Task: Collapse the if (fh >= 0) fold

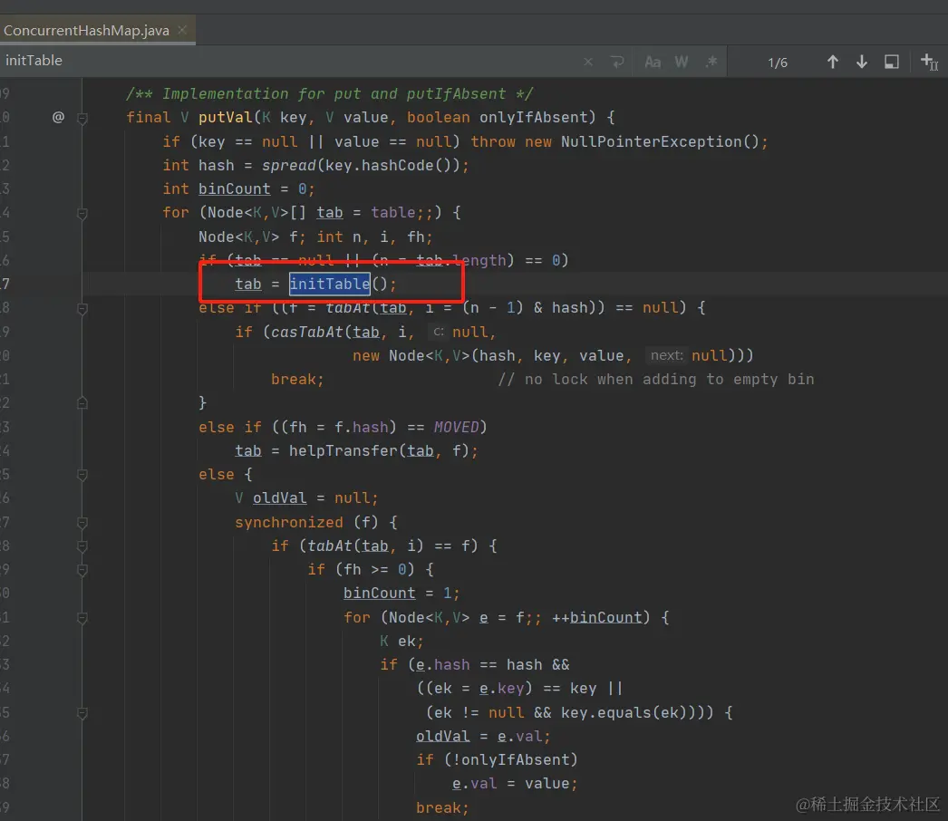Action: click(82, 569)
